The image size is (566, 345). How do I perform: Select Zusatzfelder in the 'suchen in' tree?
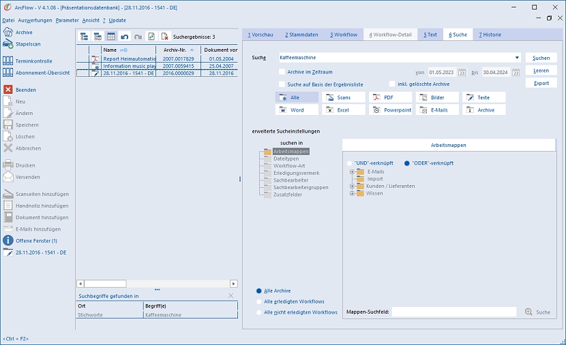287,195
